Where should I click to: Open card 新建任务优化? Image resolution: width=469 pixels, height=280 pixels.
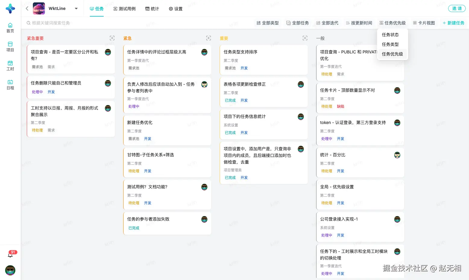point(167,130)
